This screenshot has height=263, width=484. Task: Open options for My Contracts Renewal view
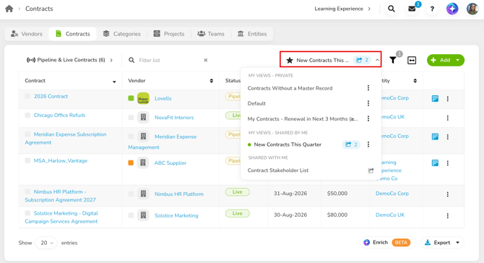[368, 118]
